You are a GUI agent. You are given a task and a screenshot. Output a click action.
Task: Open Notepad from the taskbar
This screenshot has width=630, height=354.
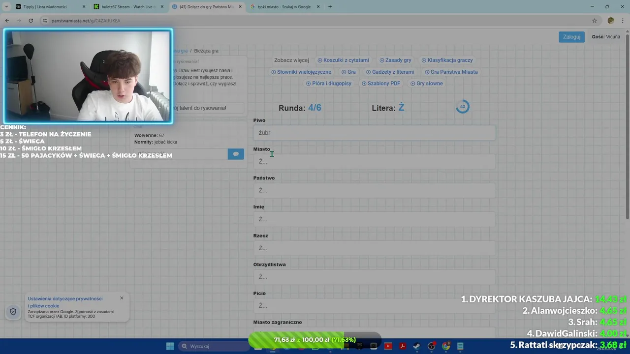coord(460,346)
